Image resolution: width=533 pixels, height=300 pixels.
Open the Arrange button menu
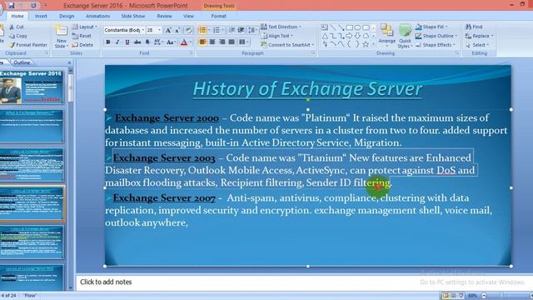click(x=386, y=36)
